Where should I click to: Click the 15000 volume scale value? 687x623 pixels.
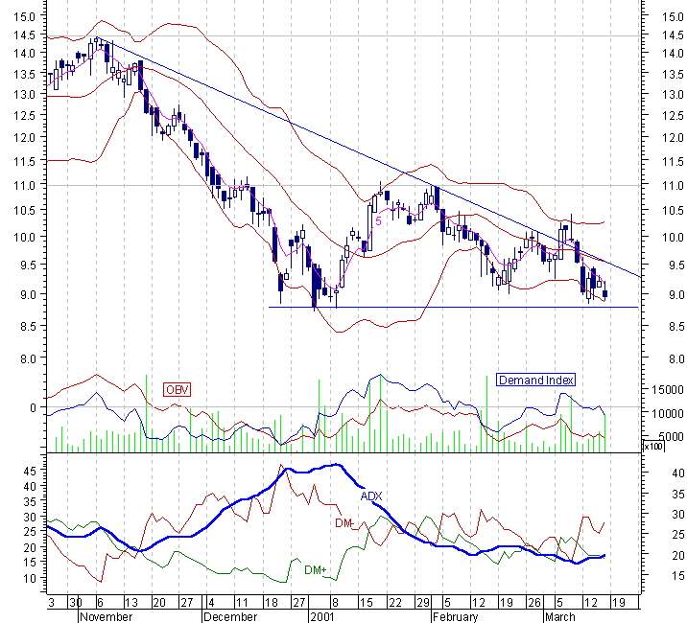tap(668, 389)
